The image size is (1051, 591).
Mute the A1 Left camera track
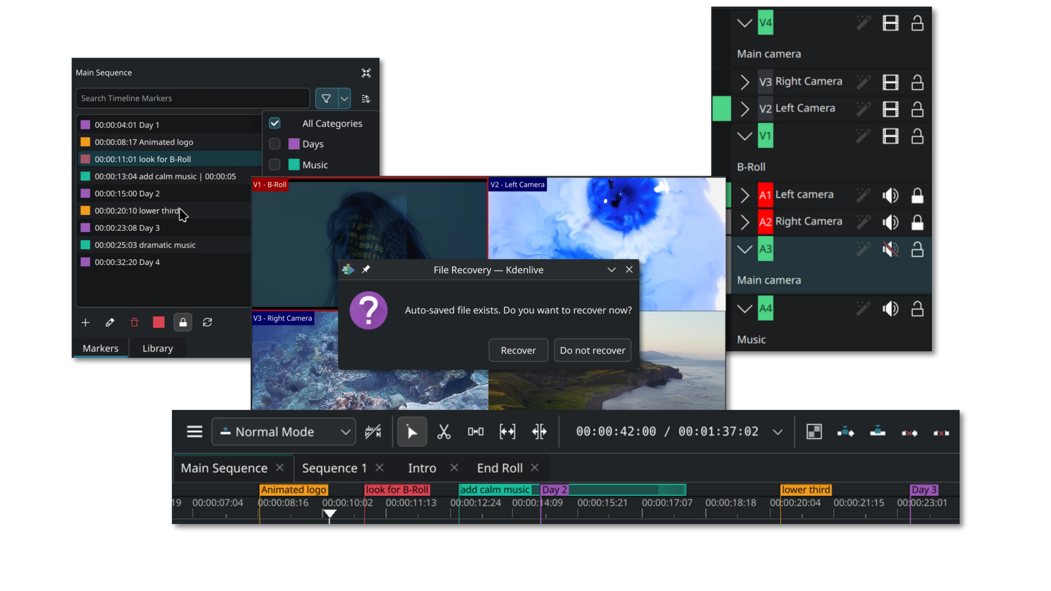890,195
